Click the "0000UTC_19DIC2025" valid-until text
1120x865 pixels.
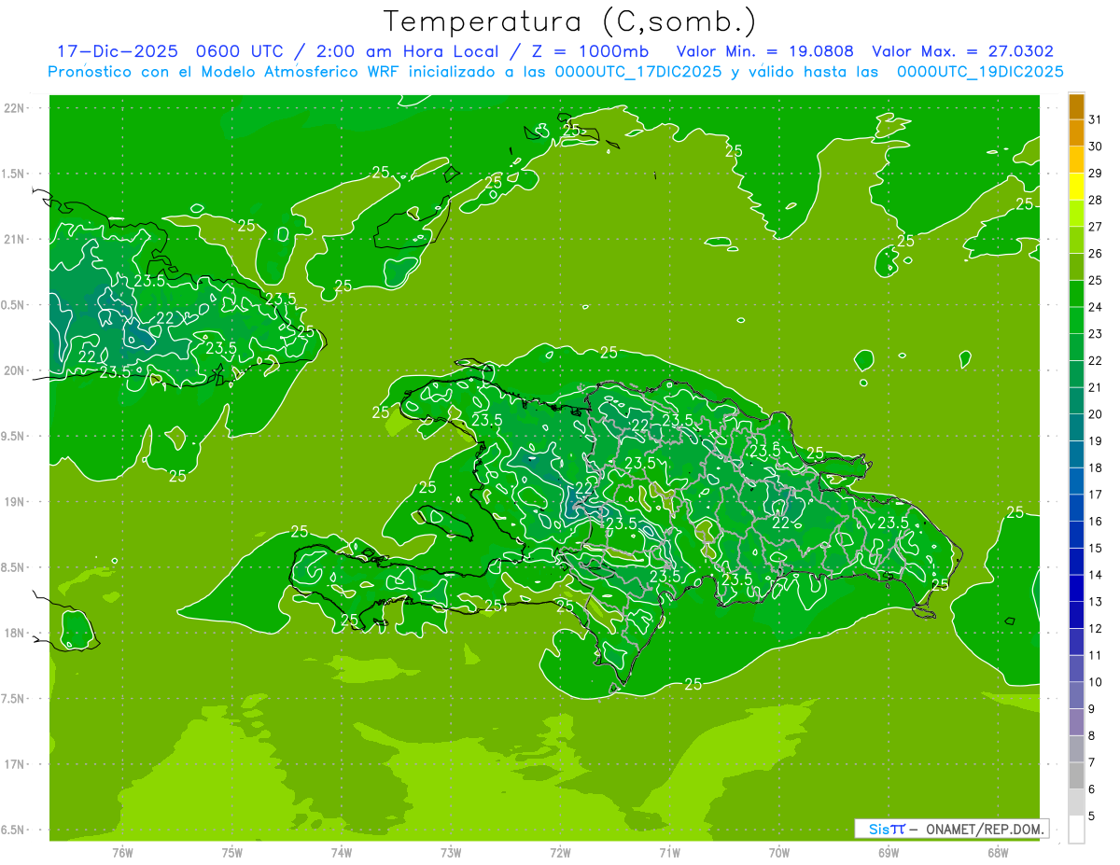pos(980,72)
